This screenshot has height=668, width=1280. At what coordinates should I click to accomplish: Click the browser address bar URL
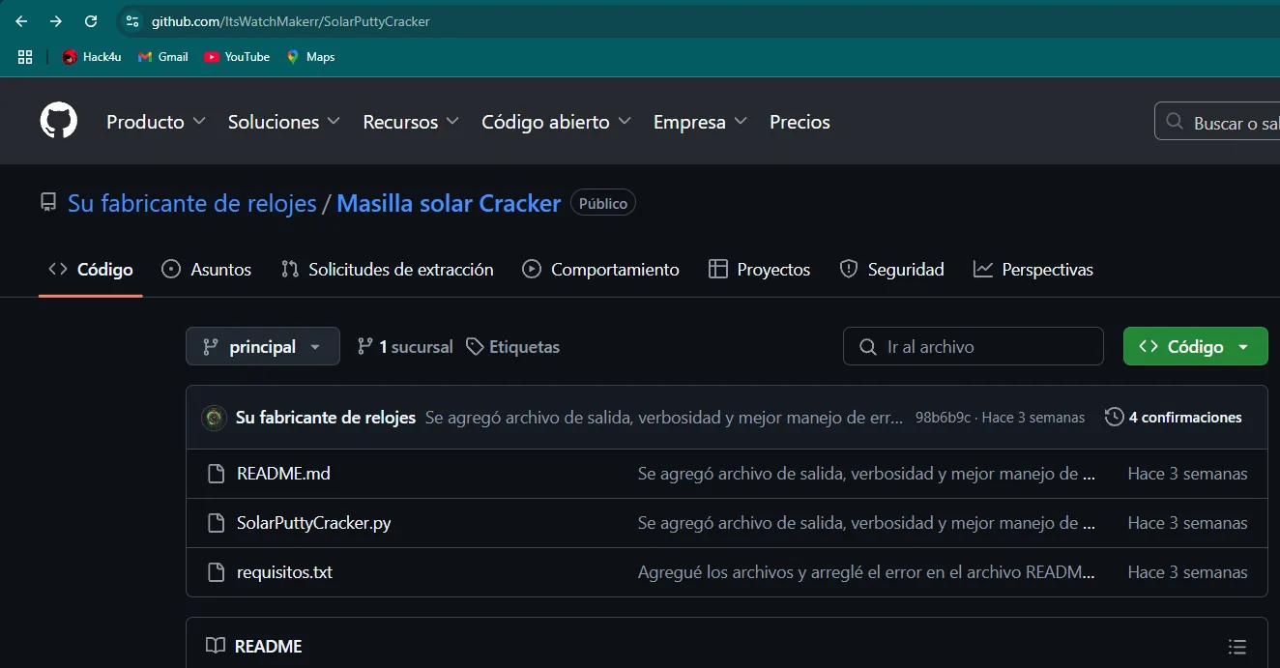click(290, 21)
